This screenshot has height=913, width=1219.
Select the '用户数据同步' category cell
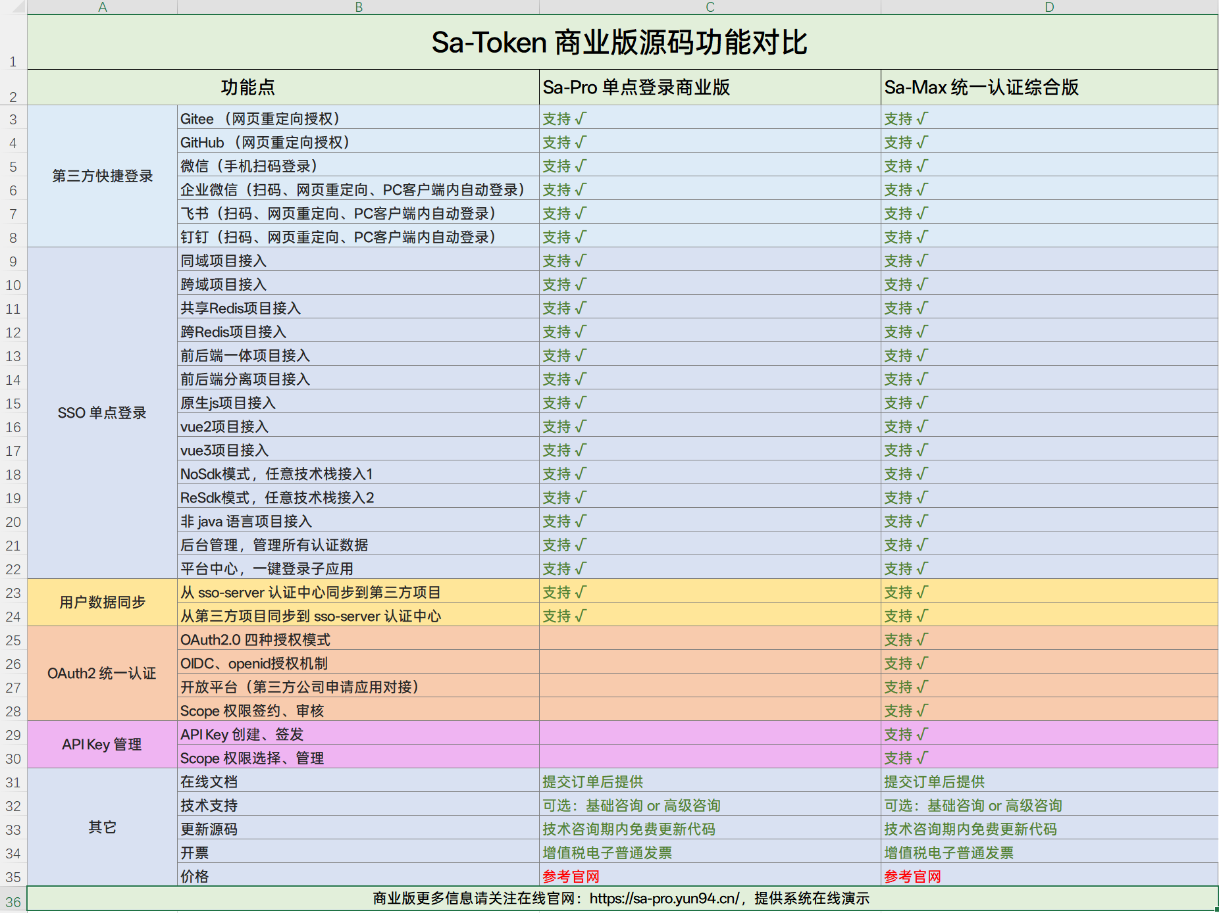[102, 603]
